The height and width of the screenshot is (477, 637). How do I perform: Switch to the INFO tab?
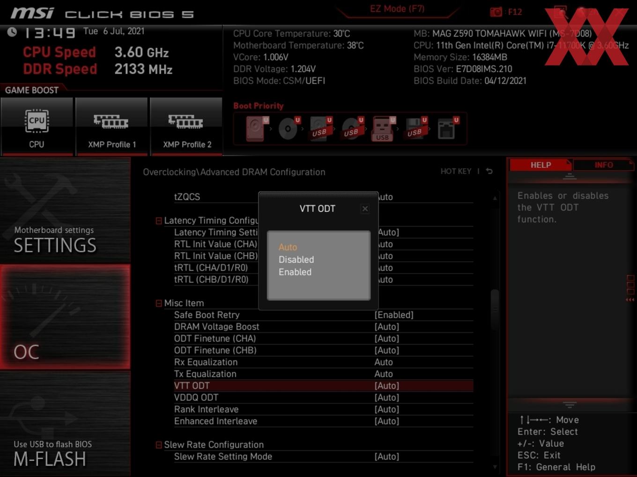pyautogui.click(x=604, y=165)
